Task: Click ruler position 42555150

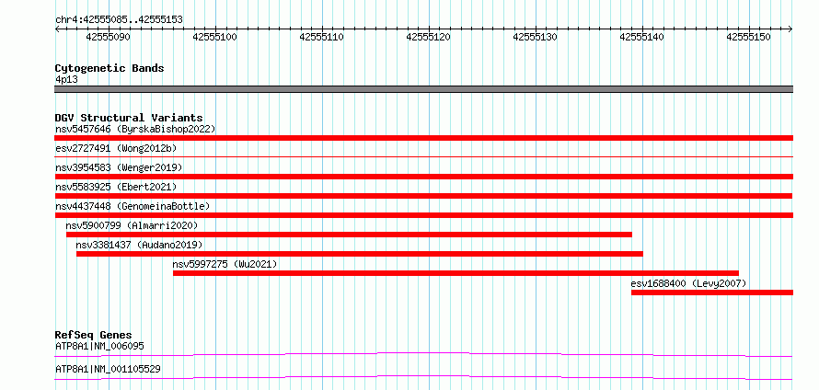Action: 748,37
